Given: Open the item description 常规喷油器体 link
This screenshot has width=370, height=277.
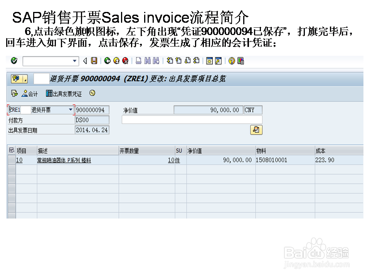Looking at the screenshot, I should click(64, 160).
